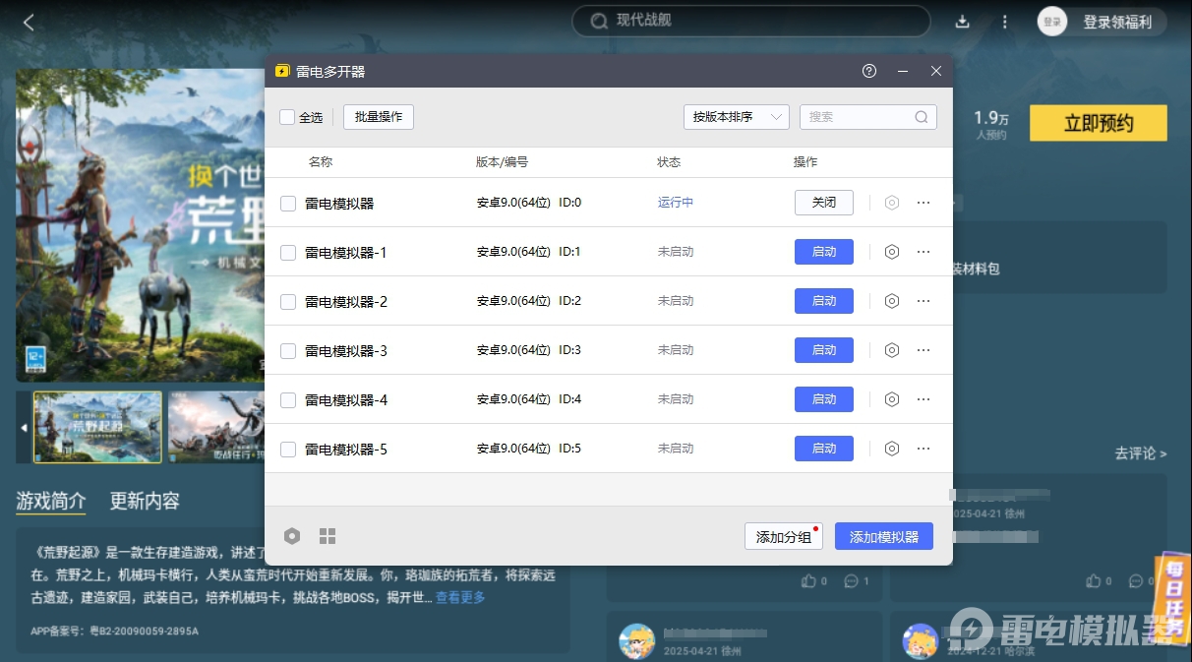
Task: Select the 游戏简介 tab
Action: point(51,501)
